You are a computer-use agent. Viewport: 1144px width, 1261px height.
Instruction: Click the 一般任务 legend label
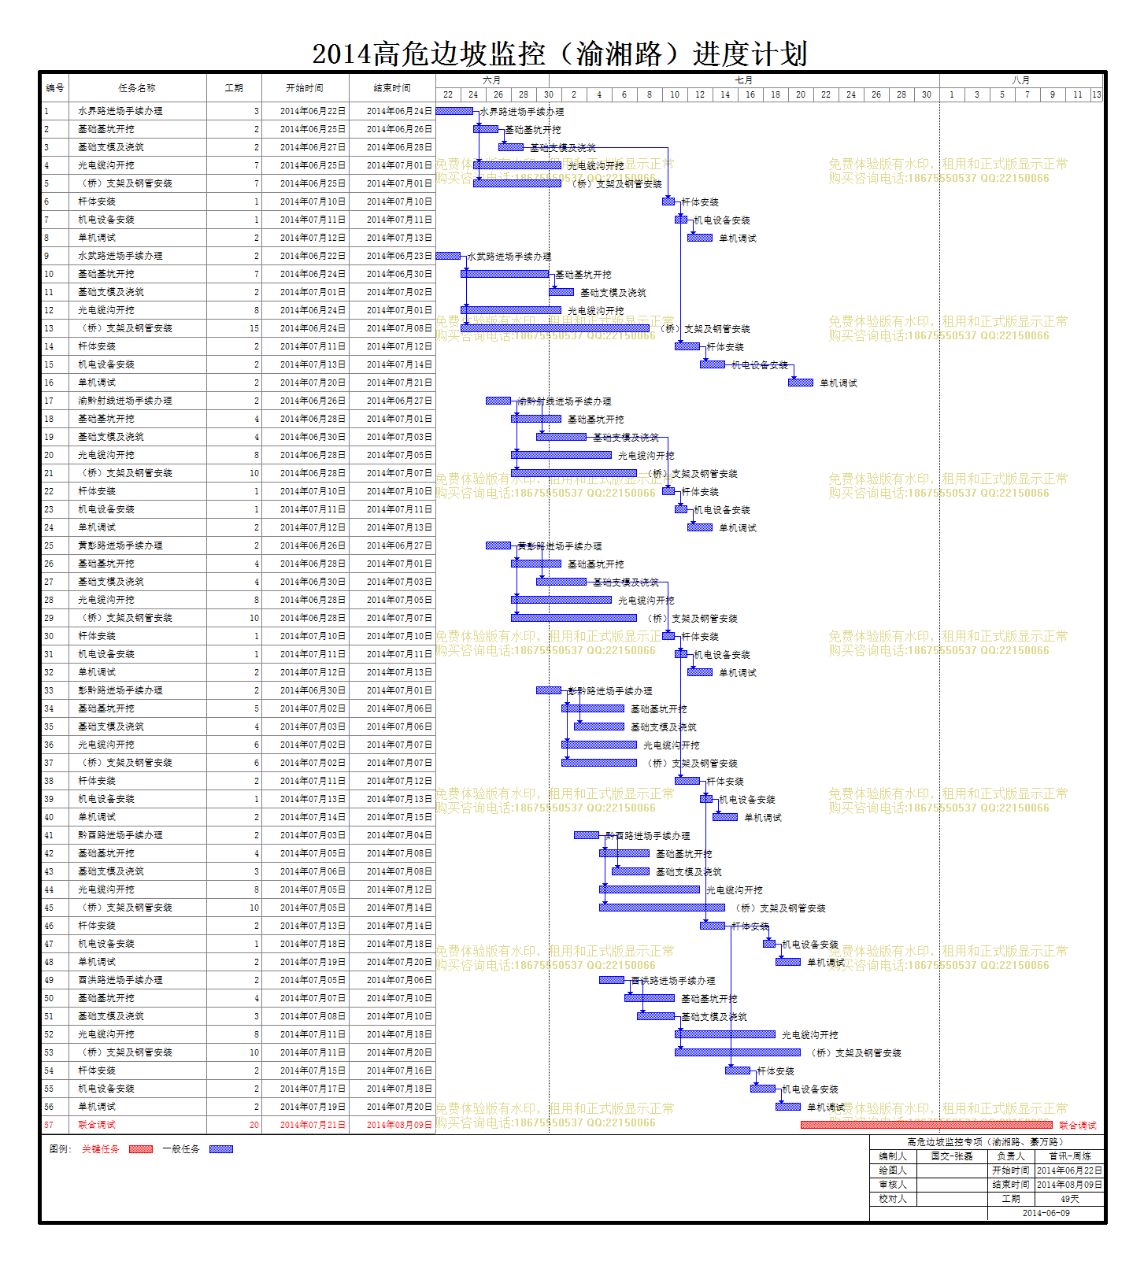(181, 1149)
